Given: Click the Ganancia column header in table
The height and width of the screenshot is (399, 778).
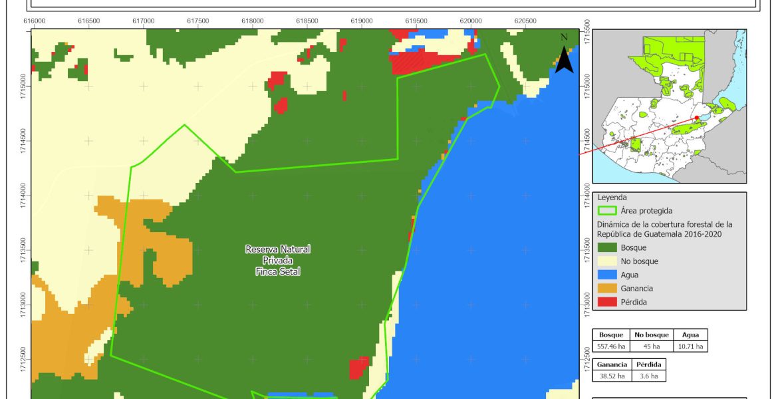Looking at the screenshot, I should pos(611,364).
